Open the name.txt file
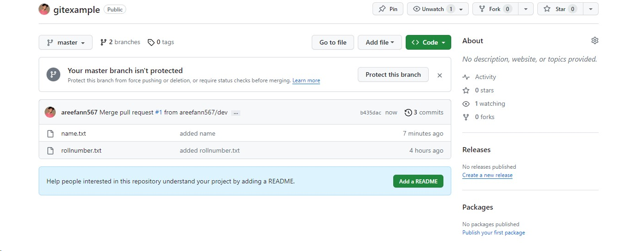Screen dimensions: 623x251 coord(74,133)
